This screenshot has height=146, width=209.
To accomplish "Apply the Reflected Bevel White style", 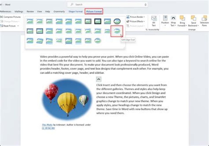I will tap(78, 41).
